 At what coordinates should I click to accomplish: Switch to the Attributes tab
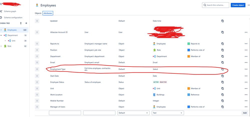[x=48, y=13]
